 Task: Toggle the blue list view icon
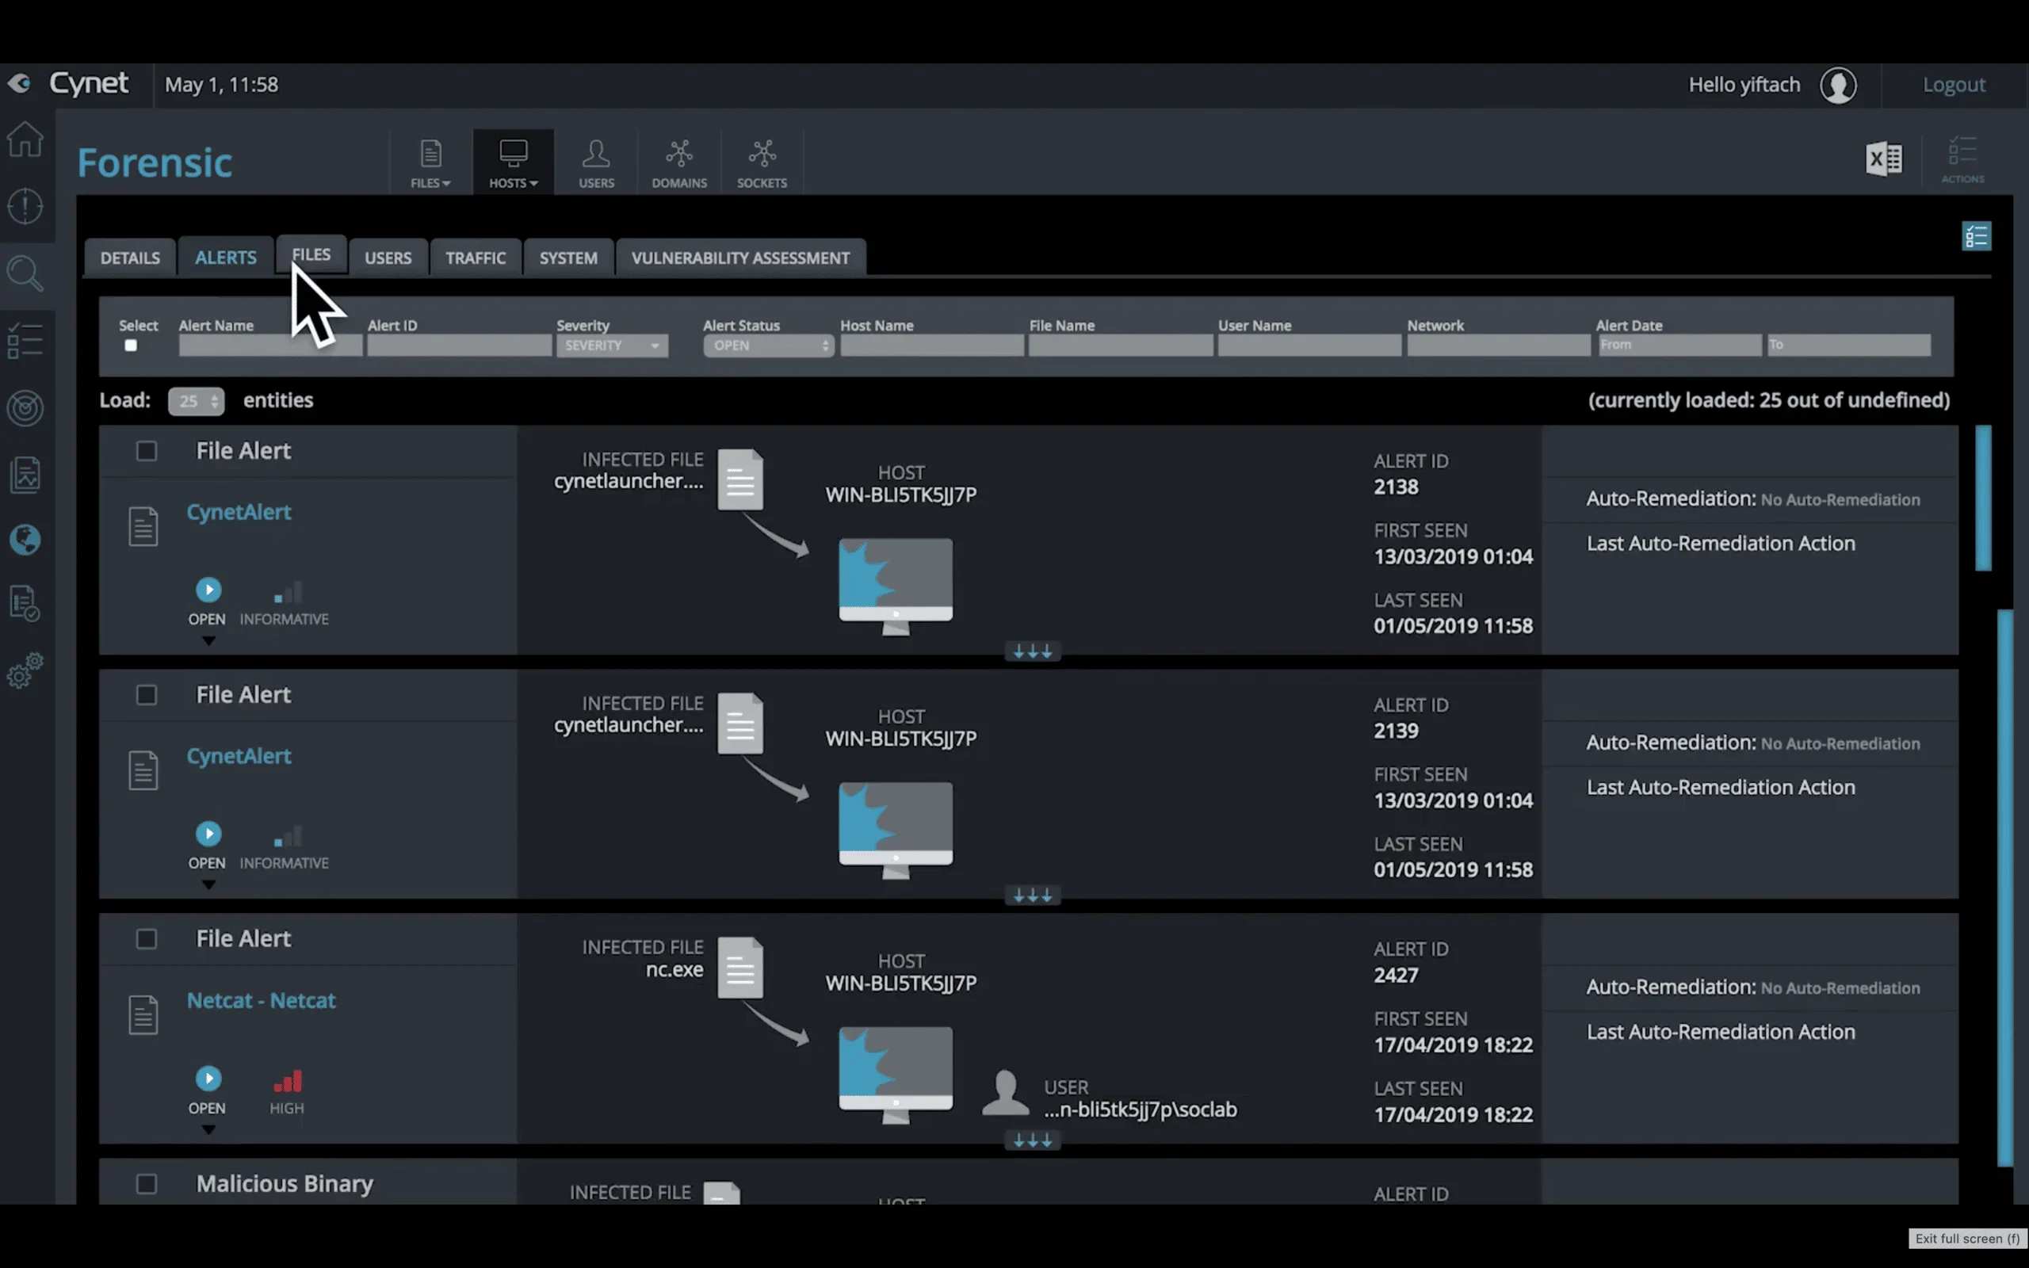[x=1976, y=236]
